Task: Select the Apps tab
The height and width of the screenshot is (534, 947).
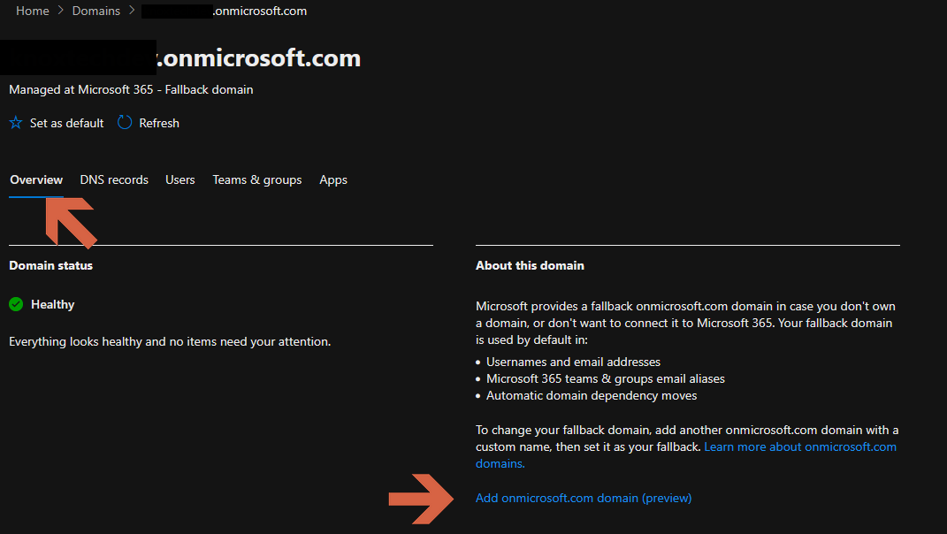Action: 333,179
